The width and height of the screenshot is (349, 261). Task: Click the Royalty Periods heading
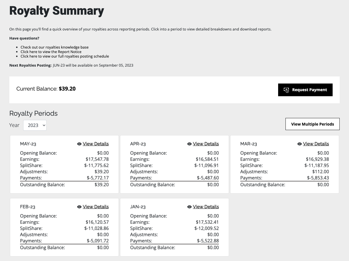coord(33,113)
